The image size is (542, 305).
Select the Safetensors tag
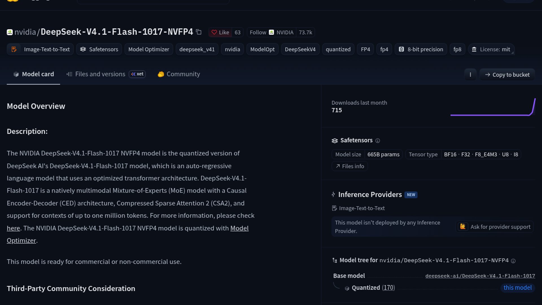coord(99,49)
